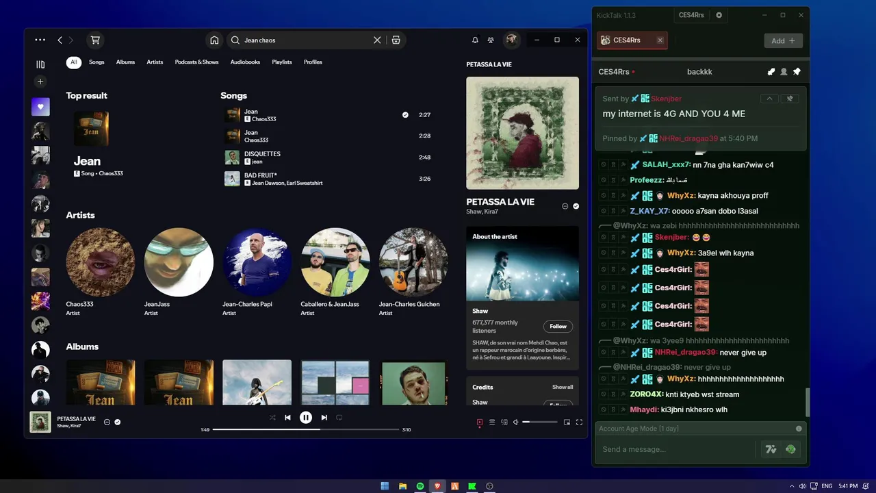This screenshot has height=493, width=876.
Task: Open moderator actions icon in KickTalk header
Action: tap(771, 71)
